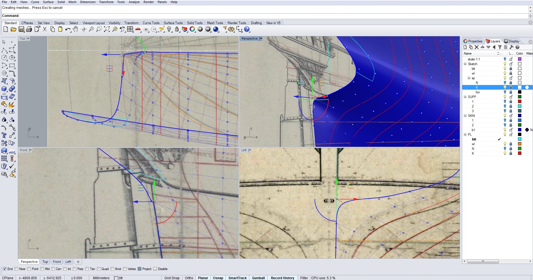Delete layer with the X icon

pyautogui.click(x=477, y=47)
